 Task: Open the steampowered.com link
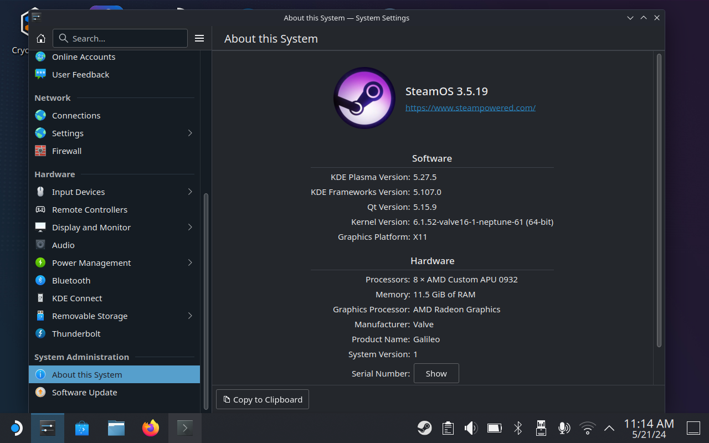coord(470,108)
